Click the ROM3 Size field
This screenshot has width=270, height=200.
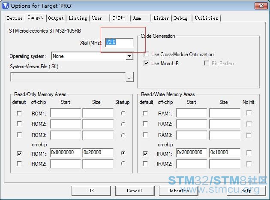[98, 135]
